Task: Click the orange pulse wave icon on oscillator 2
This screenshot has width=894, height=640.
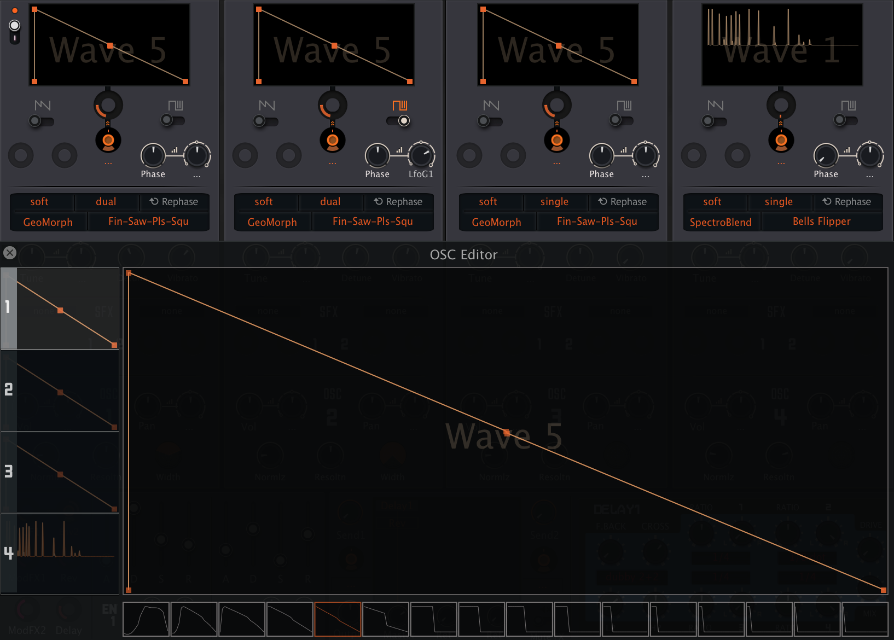Action: point(399,105)
